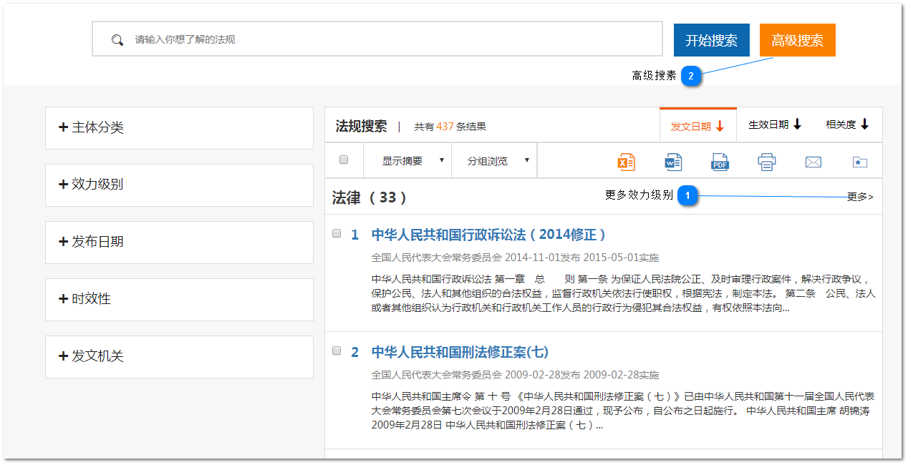The image size is (908, 465).
Task: Open 中华人民共和国行政诉讼法(2014修正) link
Action: pyautogui.click(x=488, y=235)
